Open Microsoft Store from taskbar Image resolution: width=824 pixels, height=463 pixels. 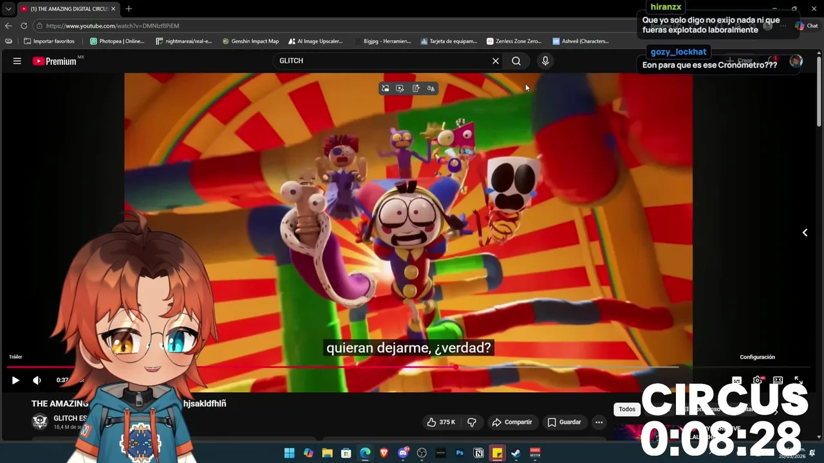pyautogui.click(x=346, y=453)
